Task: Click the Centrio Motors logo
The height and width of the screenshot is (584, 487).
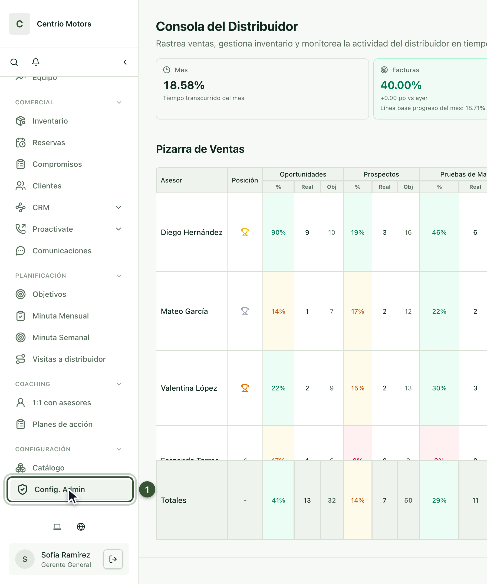Action: (19, 24)
